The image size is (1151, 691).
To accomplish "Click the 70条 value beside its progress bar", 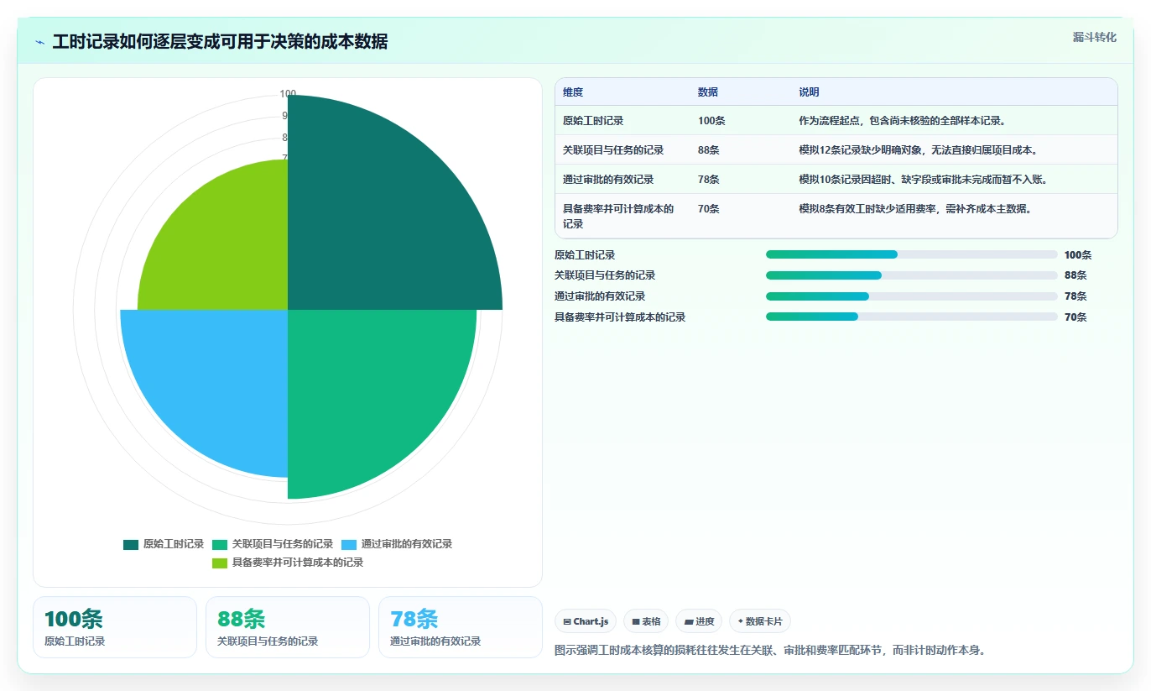I will [x=1075, y=317].
